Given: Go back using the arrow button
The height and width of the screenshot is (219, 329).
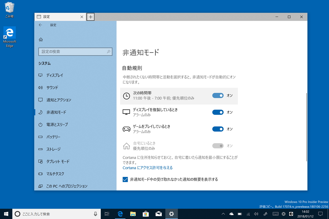Looking at the screenshot, I should click(x=40, y=25).
